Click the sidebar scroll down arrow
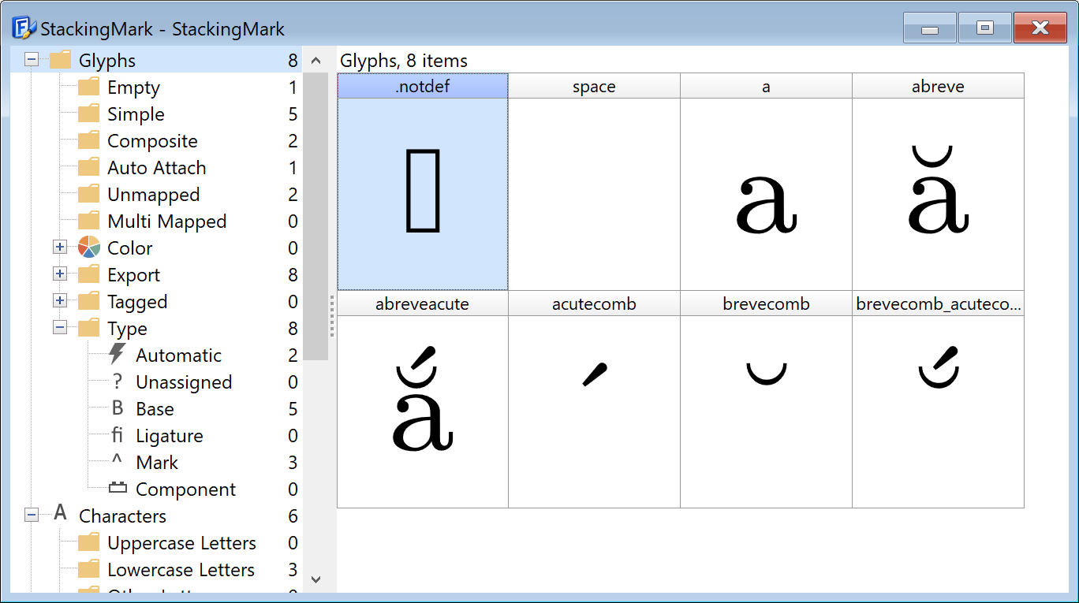Viewport: 1079px width, 603px height. pyautogui.click(x=315, y=579)
